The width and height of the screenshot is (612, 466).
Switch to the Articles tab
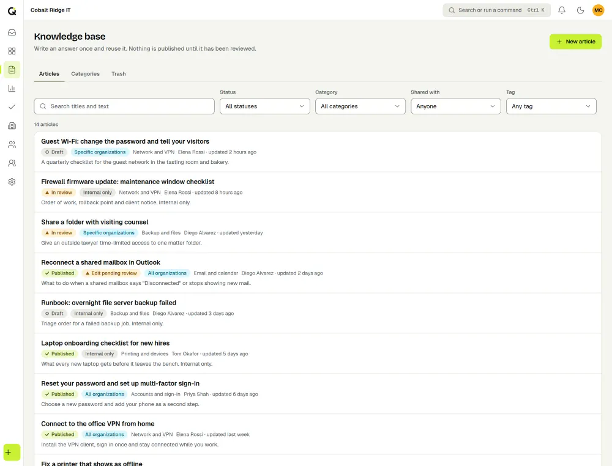[49, 74]
